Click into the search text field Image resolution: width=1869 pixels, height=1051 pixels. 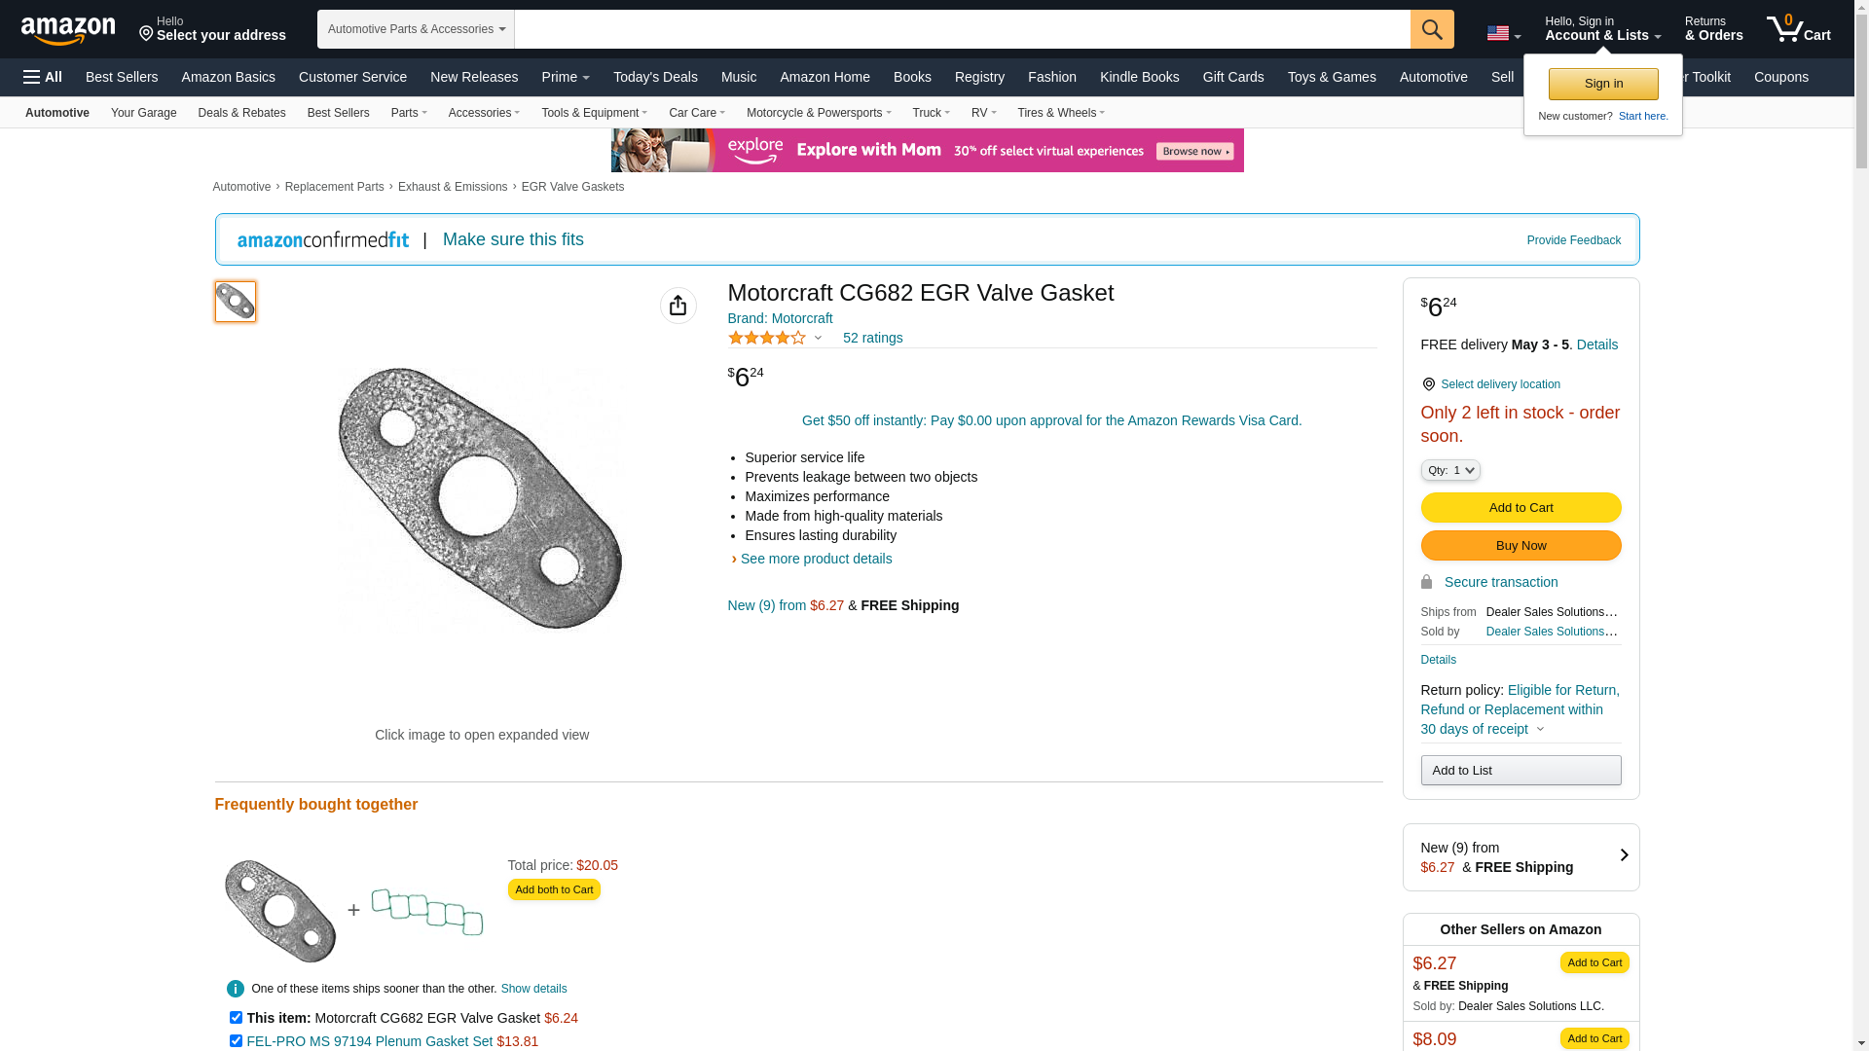(x=962, y=29)
